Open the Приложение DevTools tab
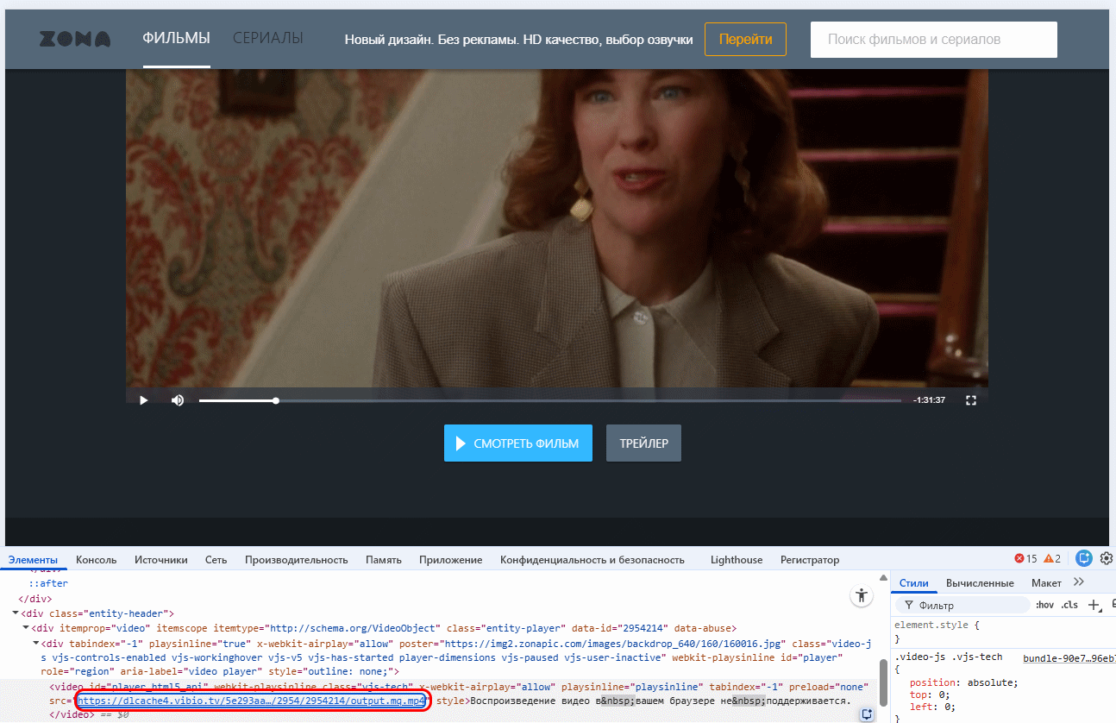 450,560
